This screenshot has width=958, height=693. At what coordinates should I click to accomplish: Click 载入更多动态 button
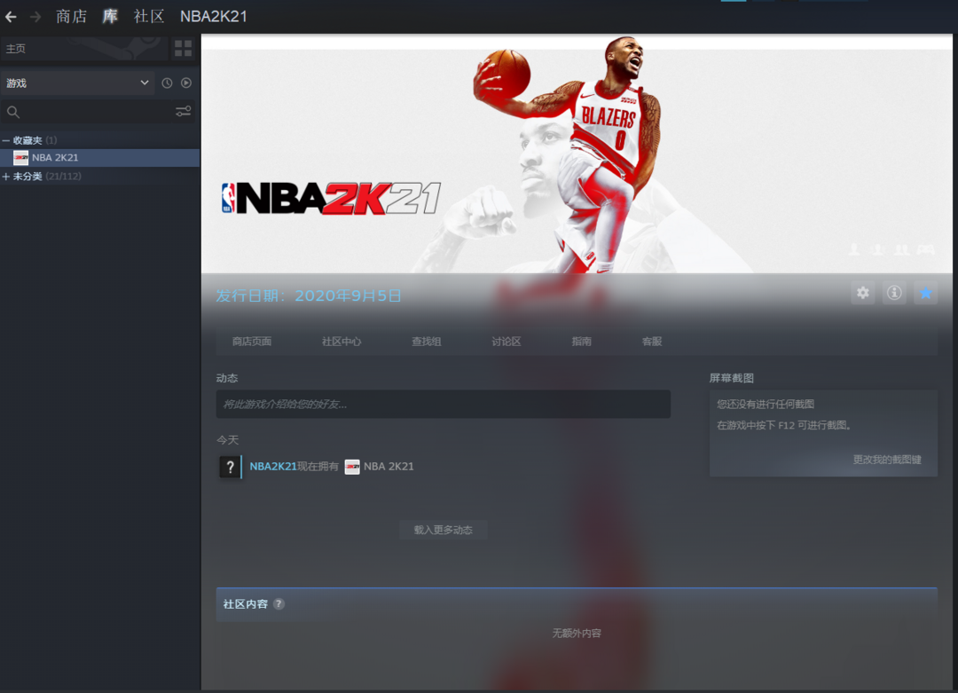(443, 530)
